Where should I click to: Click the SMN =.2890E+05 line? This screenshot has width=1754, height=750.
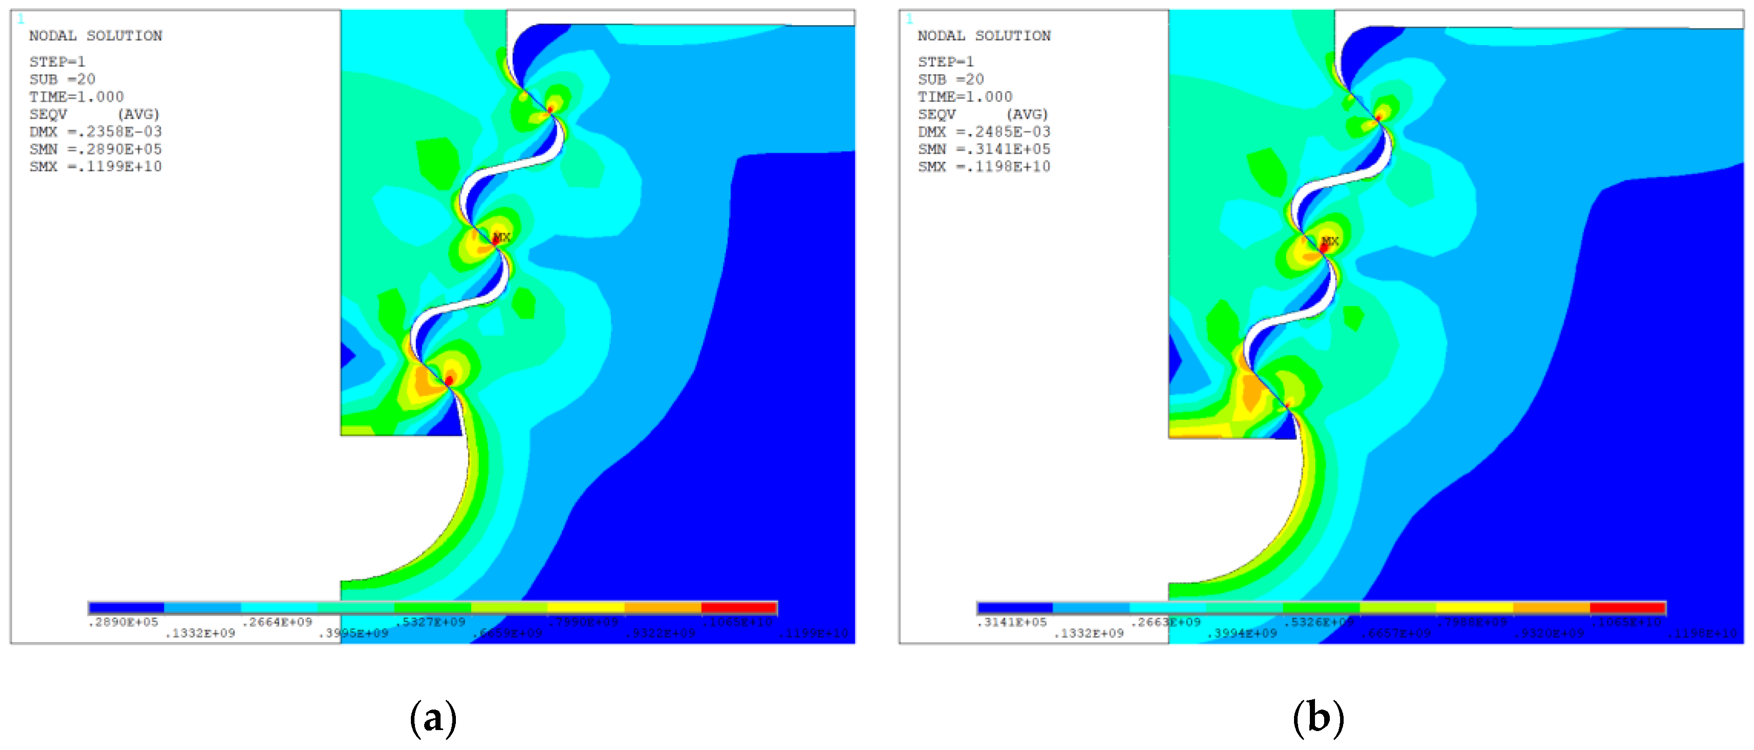tap(95, 149)
